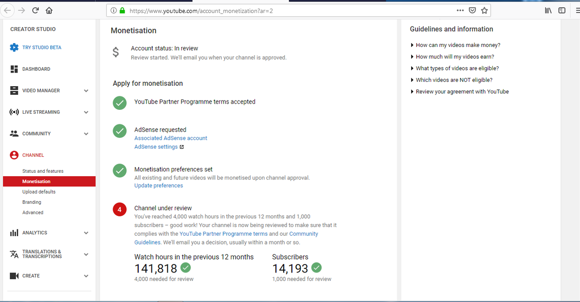The width and height of the screenshot is (580, 302).
Task: Open Status and features under Channel
Action: click(x=43, y=171)
